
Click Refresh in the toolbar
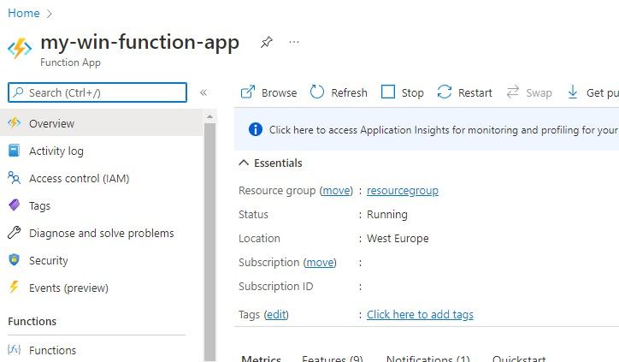click(339, 92)
